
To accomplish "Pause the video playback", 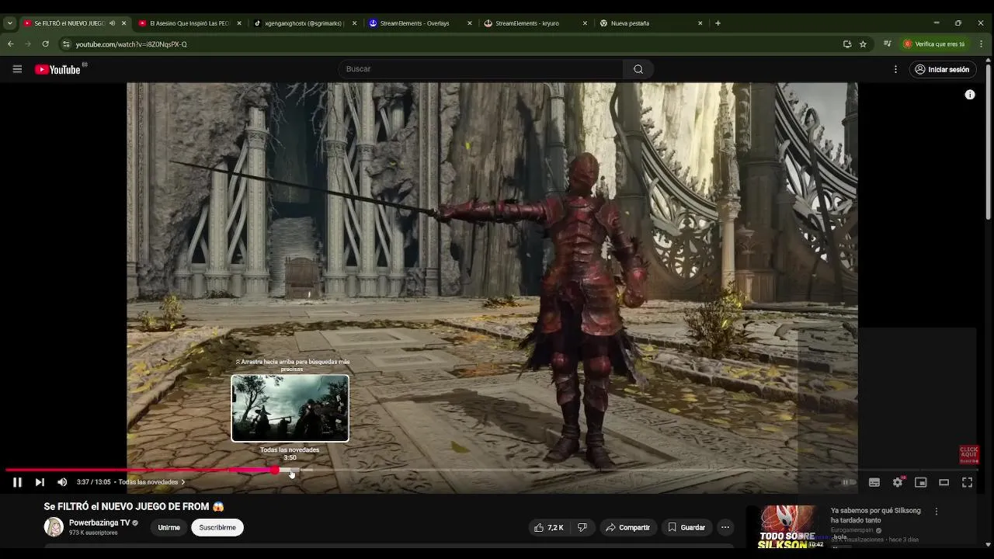I will (x=17, y=482).
